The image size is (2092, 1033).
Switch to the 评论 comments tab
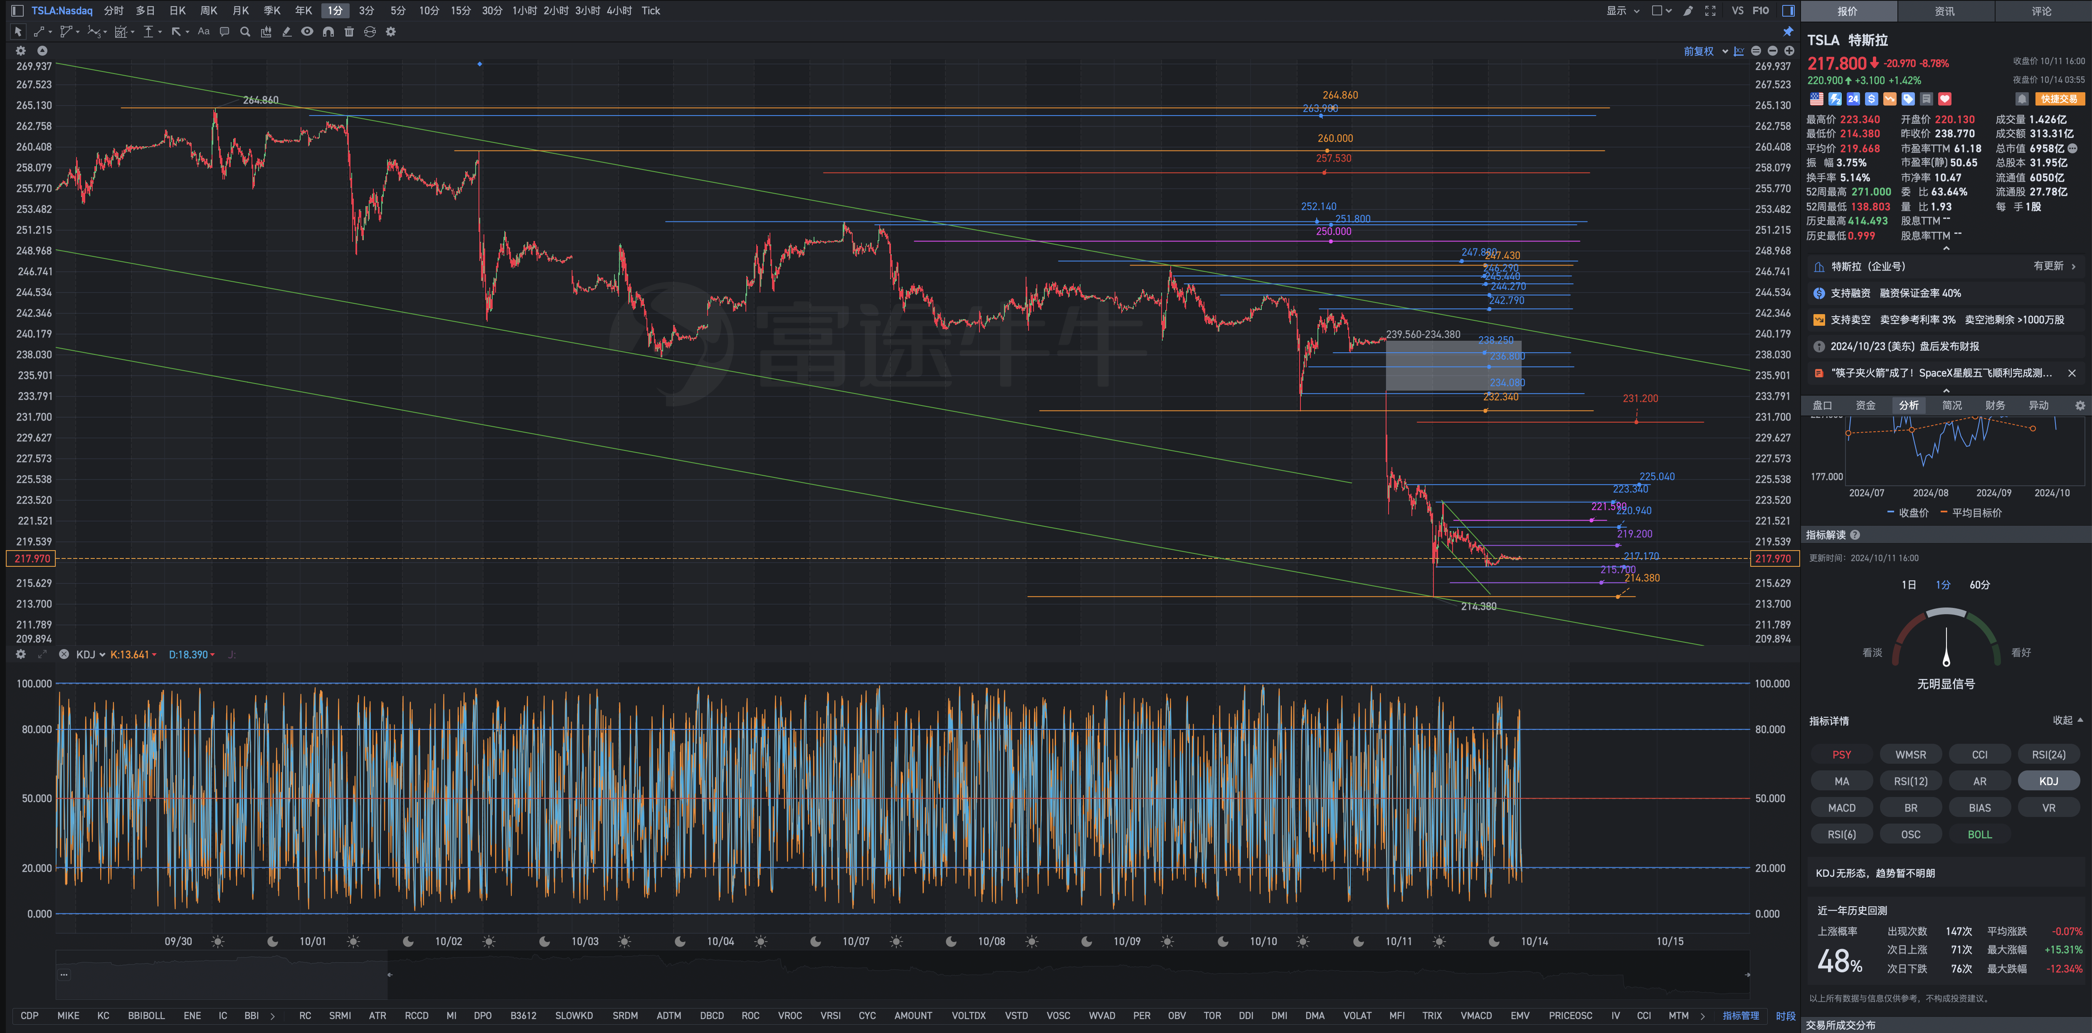point(2042,11)
